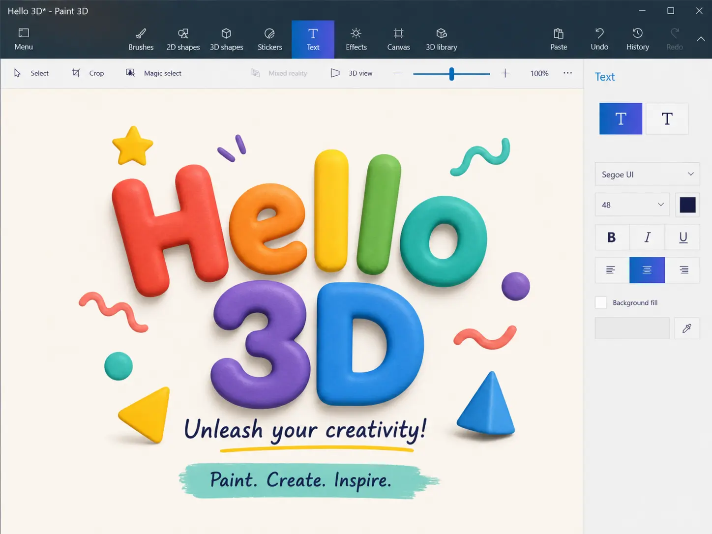The image size is (712, 534).
Task: Select the Text tab
Action: tap(313, 39)
